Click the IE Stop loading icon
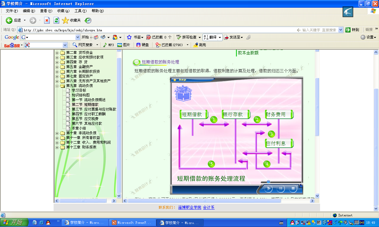The height and width of the screenshot is (227, 379). pyautogui.click(x=47, y=20)
